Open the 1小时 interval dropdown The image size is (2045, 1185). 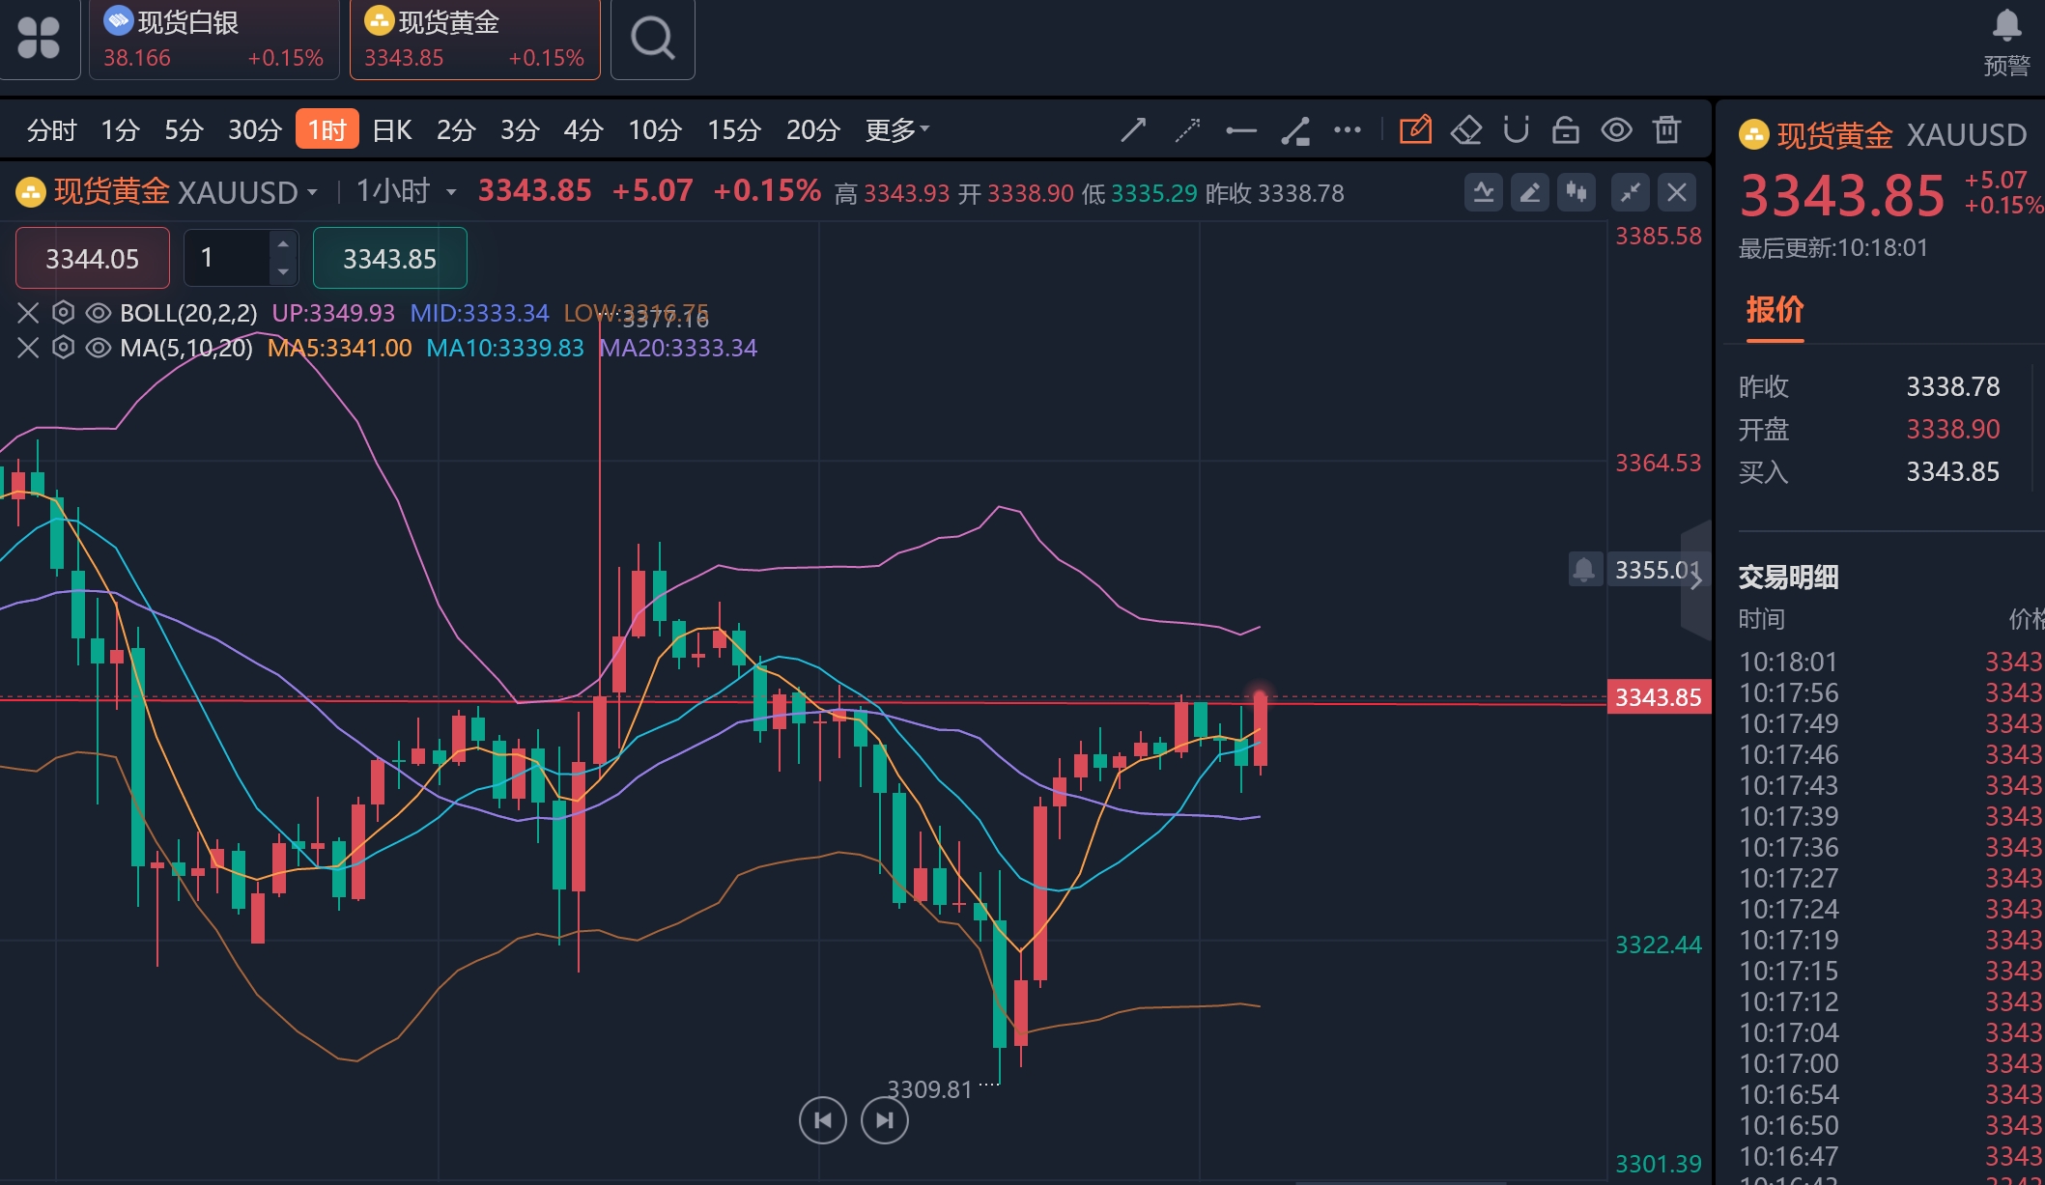(x=451, y=192)
